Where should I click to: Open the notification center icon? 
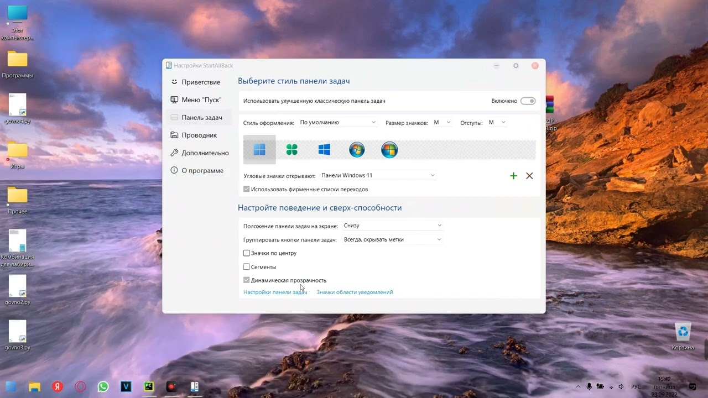pos(693,387)
